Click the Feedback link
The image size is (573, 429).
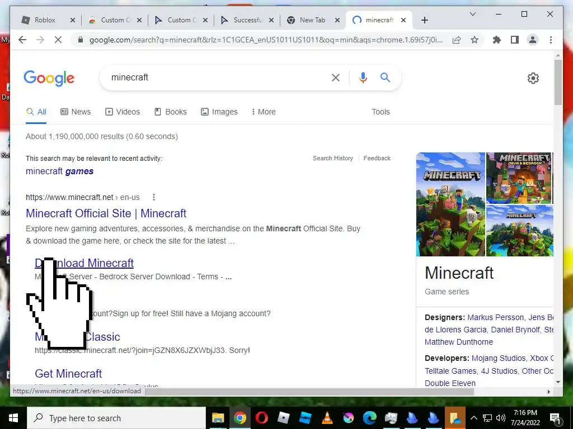click(x=377, y=158)
